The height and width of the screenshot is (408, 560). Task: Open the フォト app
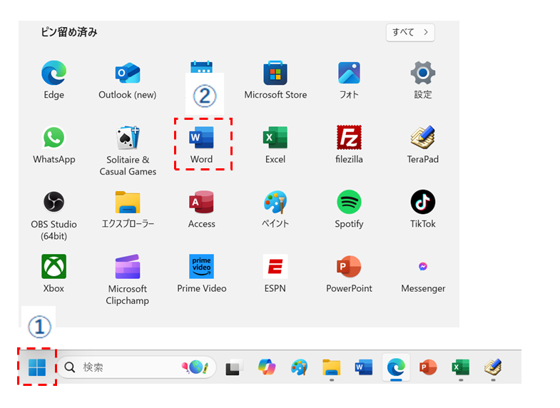click(x=349, y=73)
